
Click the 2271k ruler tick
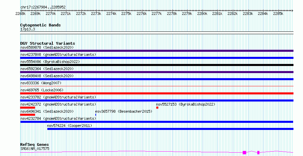66,14
